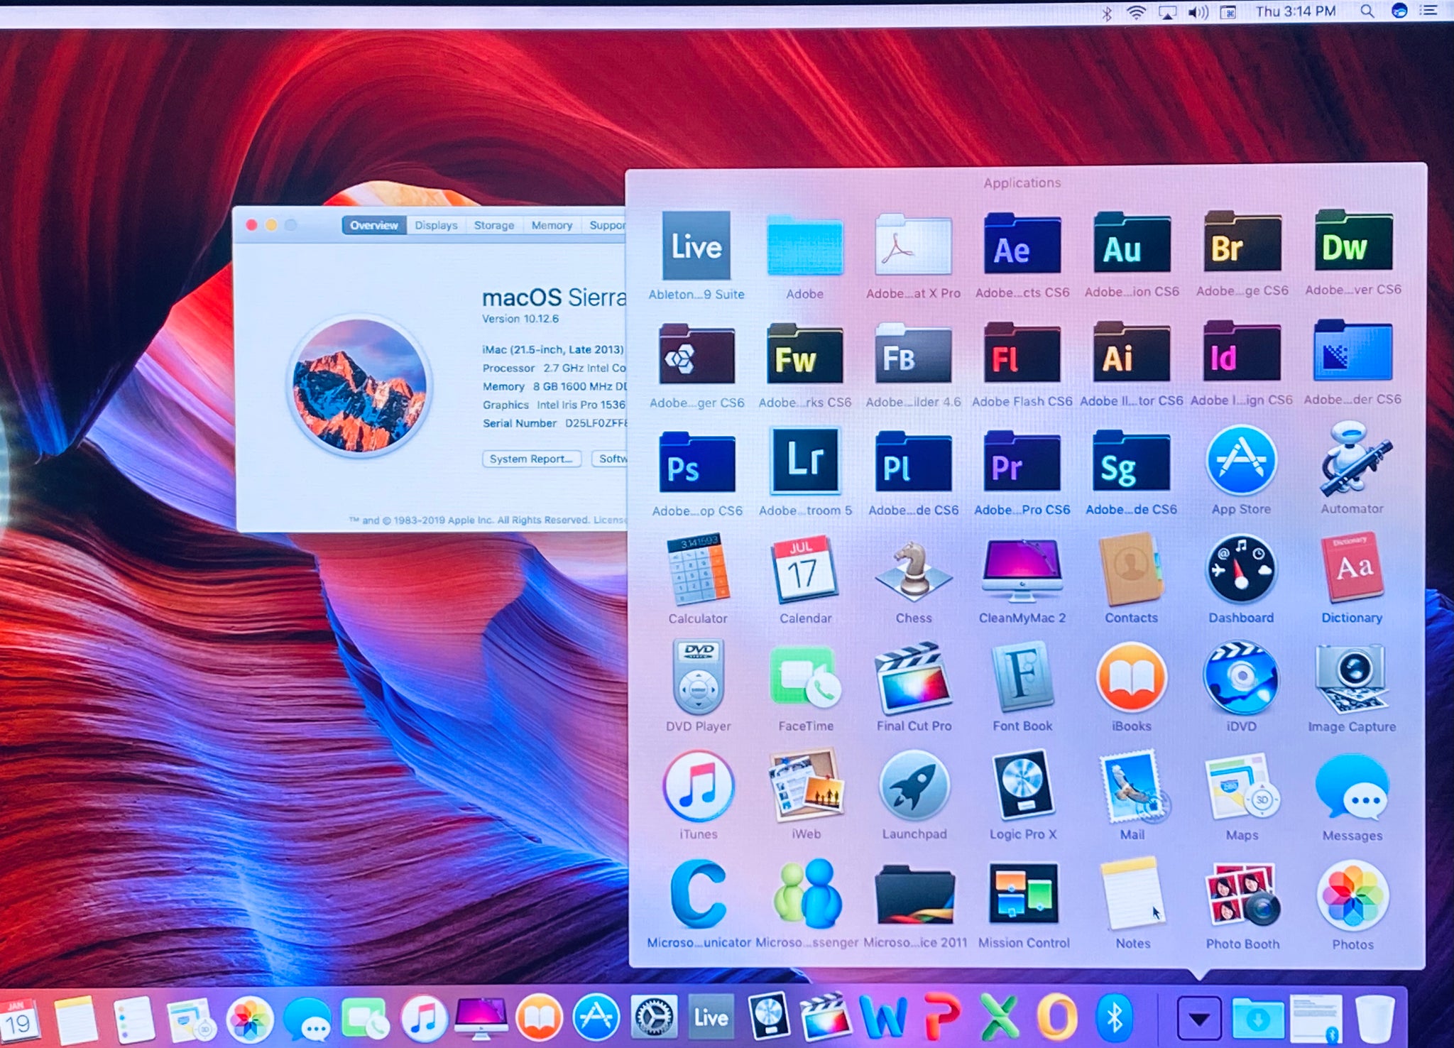Open Adobe Acrobat X Pro folder
The height and width of the screenshot is (1048, 1454).
(x=913, y=245)
